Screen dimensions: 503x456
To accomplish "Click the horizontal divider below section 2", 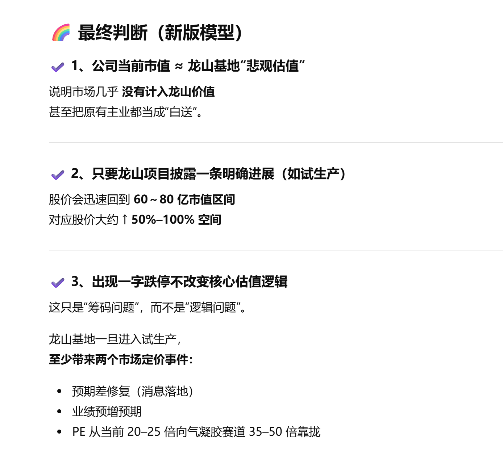I will [x=275, y=250].
